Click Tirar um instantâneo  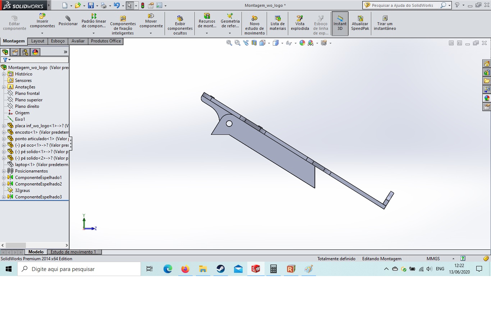385,23
